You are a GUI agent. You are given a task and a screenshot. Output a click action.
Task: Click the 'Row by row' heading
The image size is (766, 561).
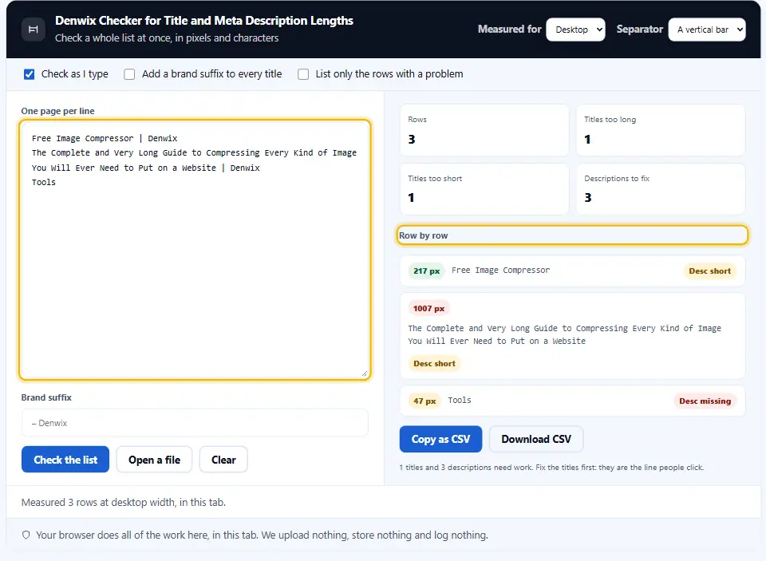424,235
